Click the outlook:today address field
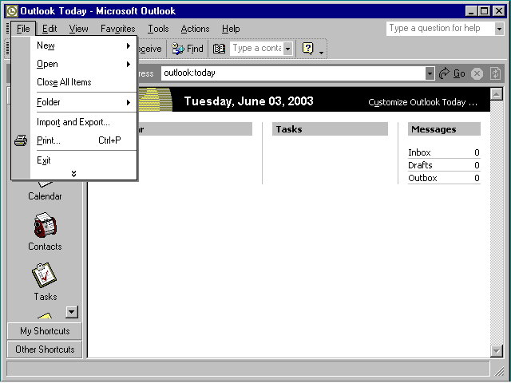Screen dimensions: 511x383 coord(293,73)
